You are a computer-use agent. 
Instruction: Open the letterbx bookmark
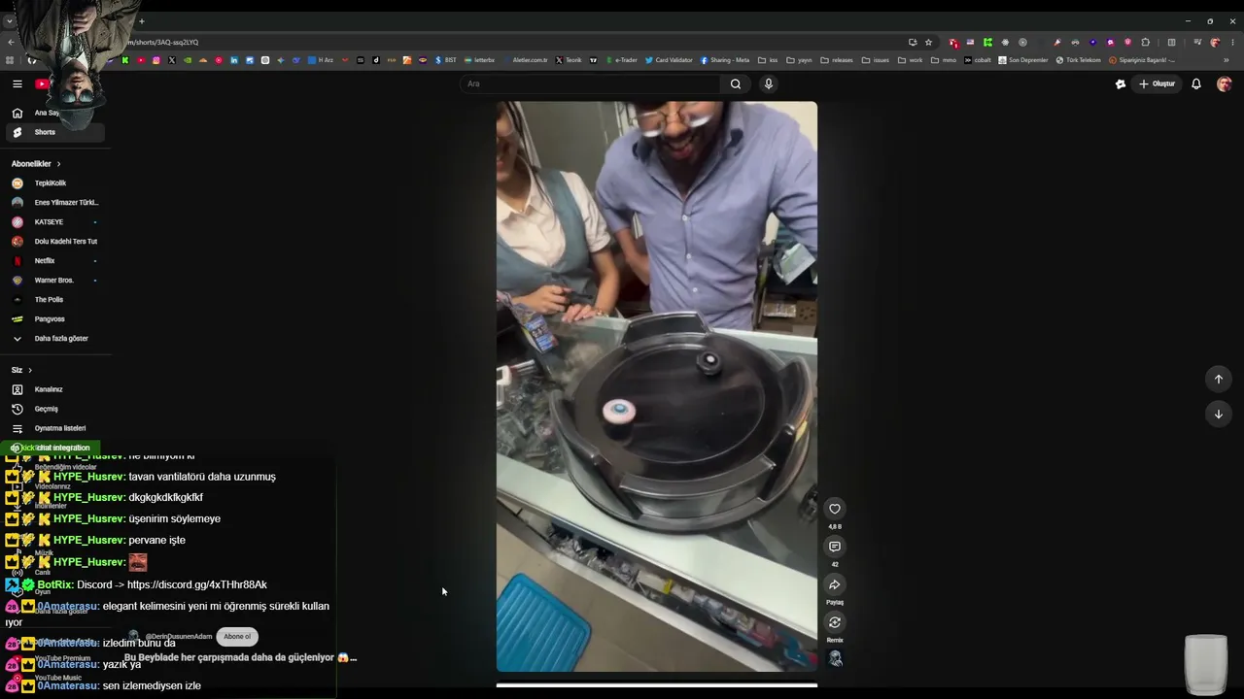click(480, 60)
